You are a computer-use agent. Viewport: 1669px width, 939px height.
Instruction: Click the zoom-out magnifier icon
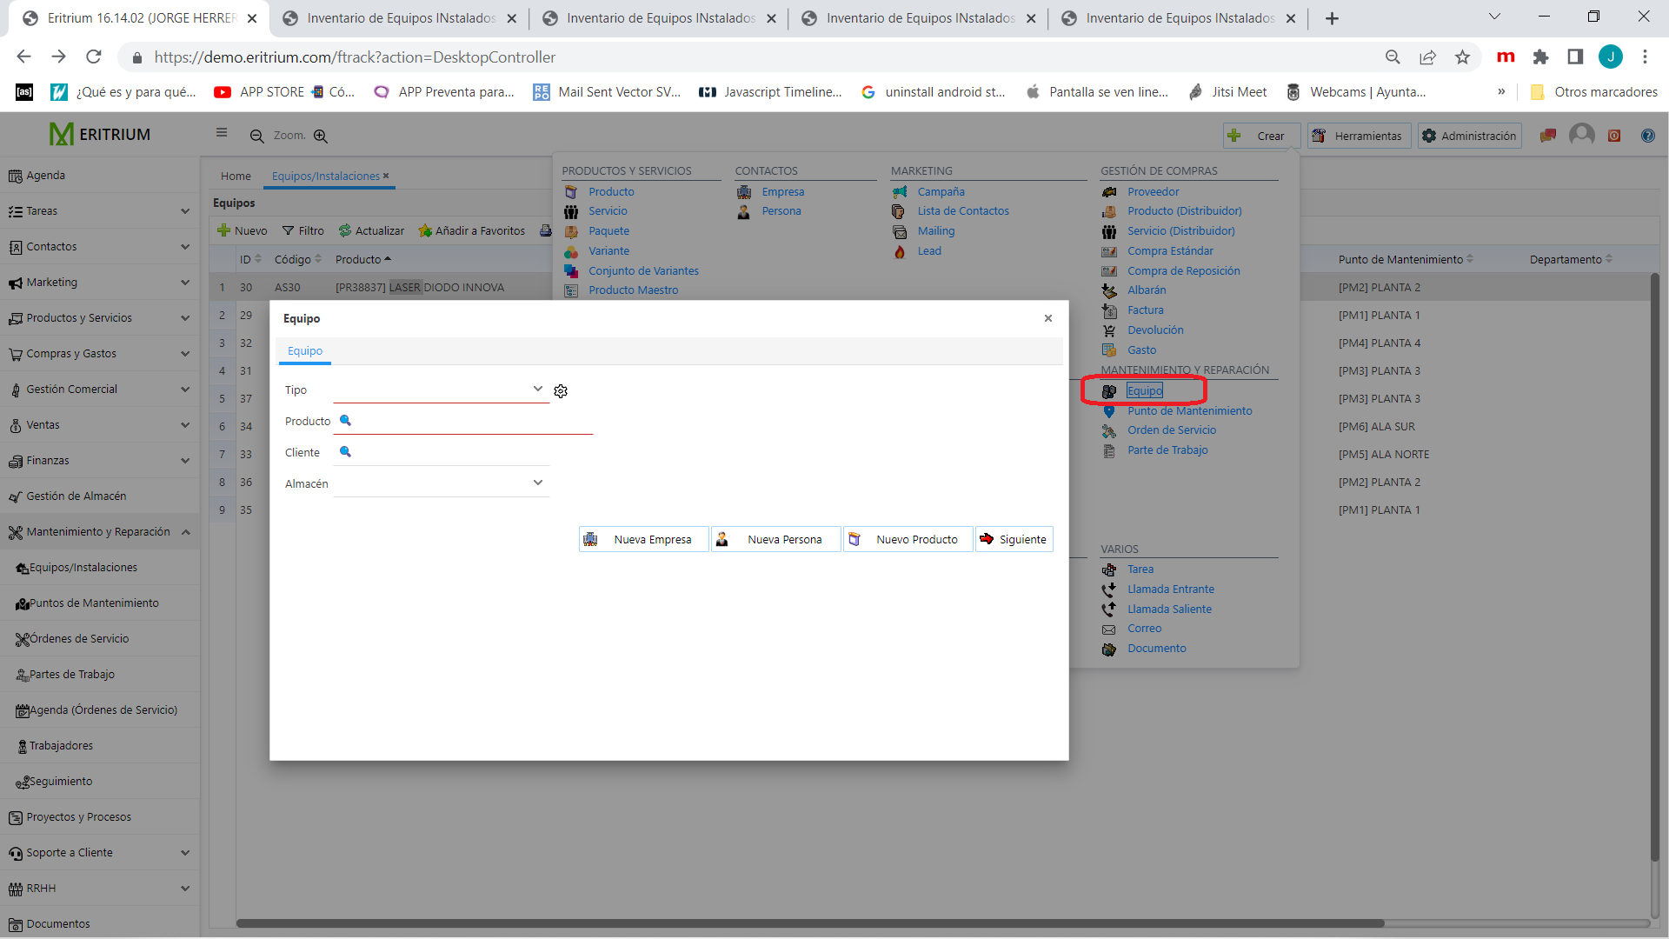256,137
